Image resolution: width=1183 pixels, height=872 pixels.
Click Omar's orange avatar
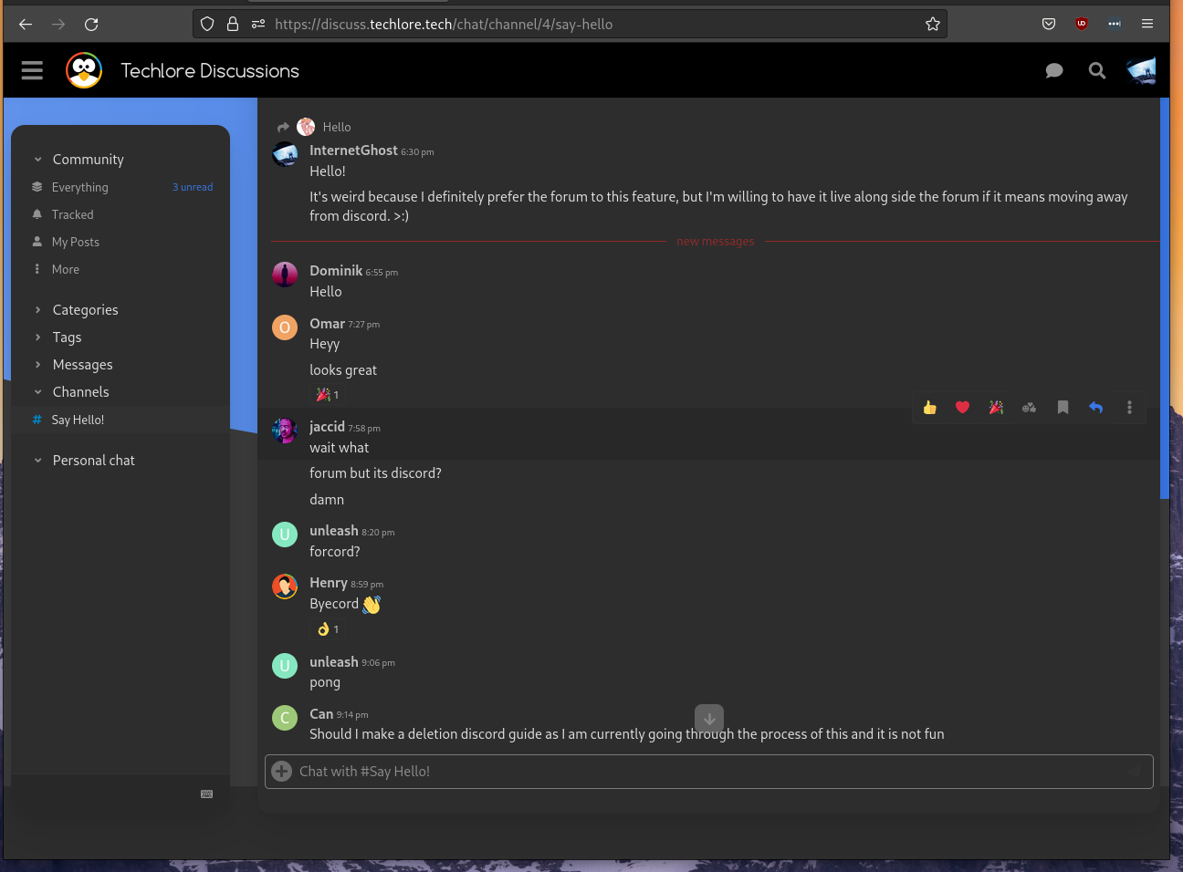(285, 327)
